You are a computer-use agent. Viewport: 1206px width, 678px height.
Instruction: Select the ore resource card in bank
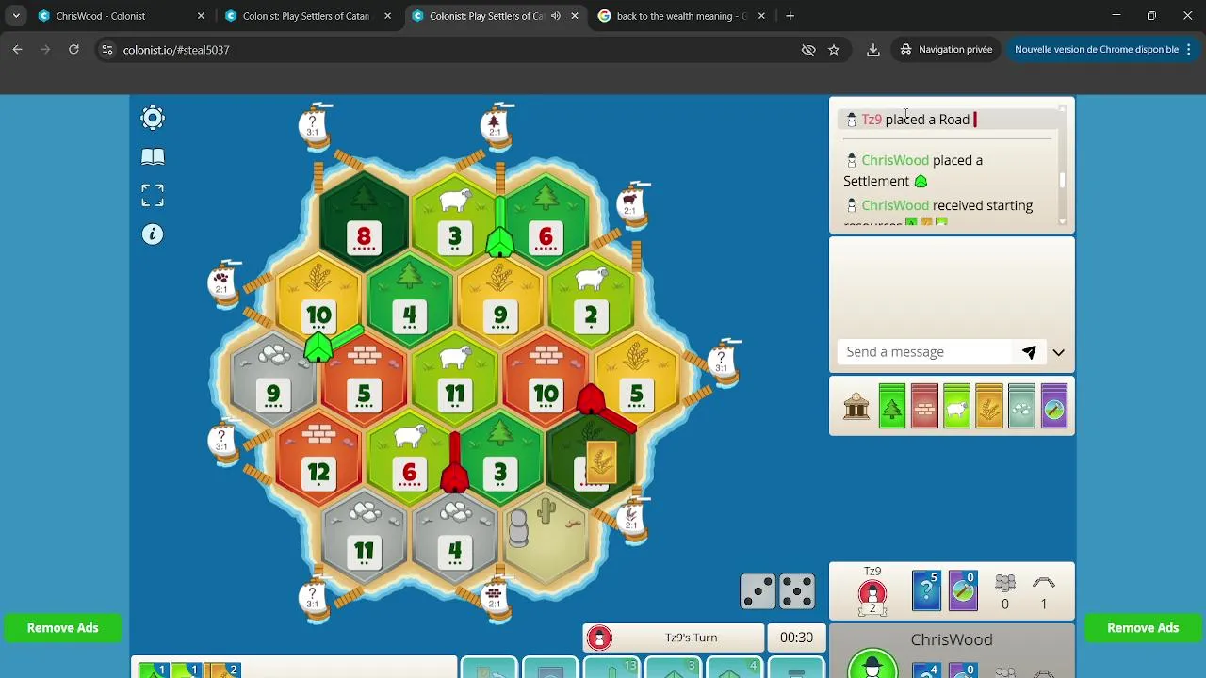click(x=1021, y=407)
